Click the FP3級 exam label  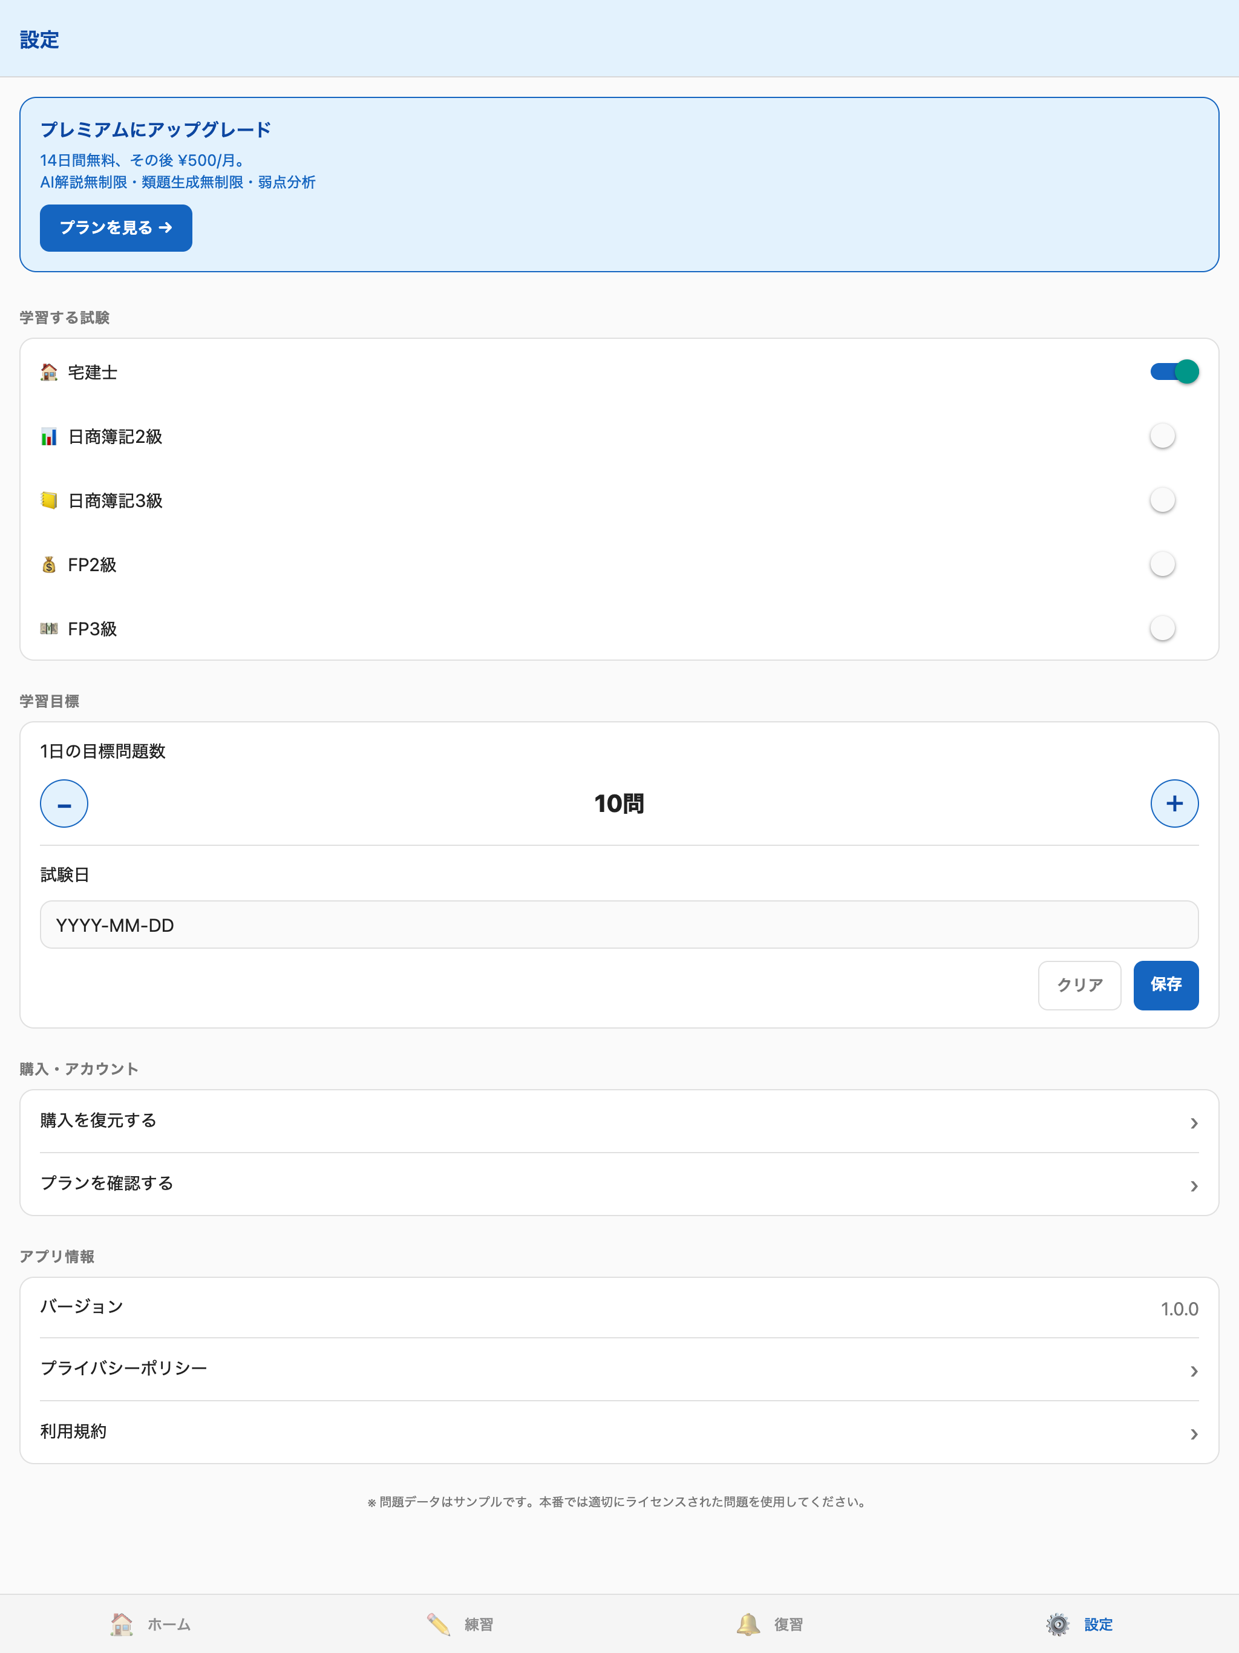[x=92, y=629]
